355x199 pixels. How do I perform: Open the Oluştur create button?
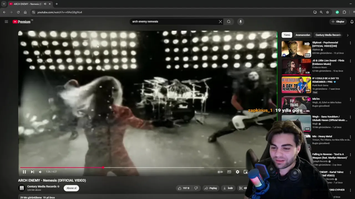pos(338,22)
